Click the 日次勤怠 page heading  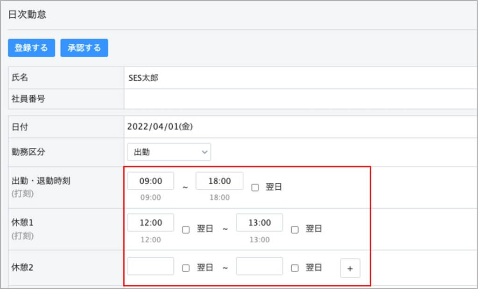click(x=27, y=14)
